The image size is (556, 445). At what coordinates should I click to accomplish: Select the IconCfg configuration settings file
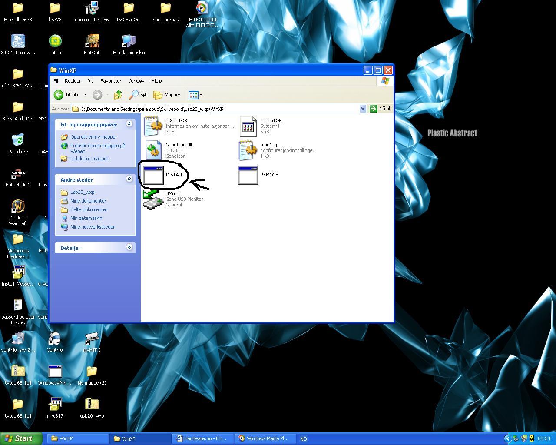pos(248,150)
